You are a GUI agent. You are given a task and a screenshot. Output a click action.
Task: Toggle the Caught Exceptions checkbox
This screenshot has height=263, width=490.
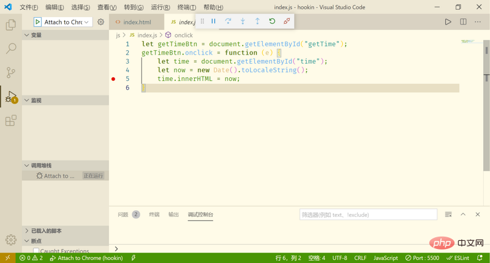point(36,251)
